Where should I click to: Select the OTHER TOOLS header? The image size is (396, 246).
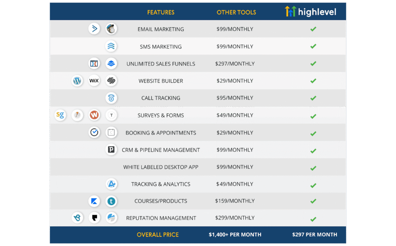click(236, 12)
